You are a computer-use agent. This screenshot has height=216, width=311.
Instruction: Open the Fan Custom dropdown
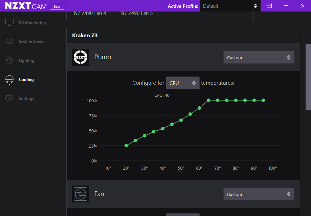tap(258, 194)
